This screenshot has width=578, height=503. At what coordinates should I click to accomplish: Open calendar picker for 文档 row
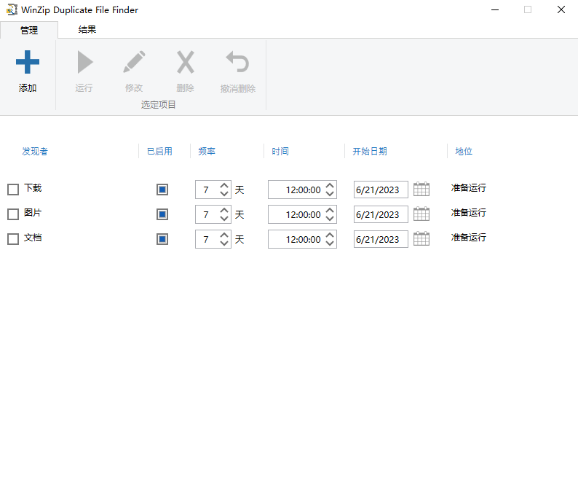click(x=421, y=239)
